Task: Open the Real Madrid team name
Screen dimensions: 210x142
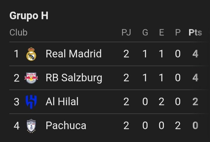Action: coord(74,54)
